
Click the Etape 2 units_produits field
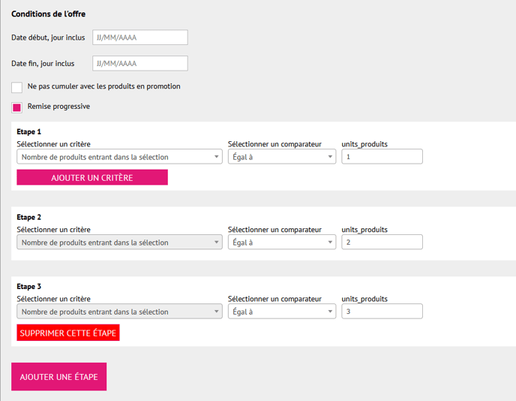tap(382, 243)
